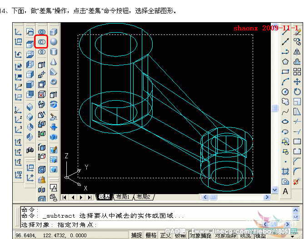Click the UCS Previous icon

pyautogui.click(x=18, y=54)
